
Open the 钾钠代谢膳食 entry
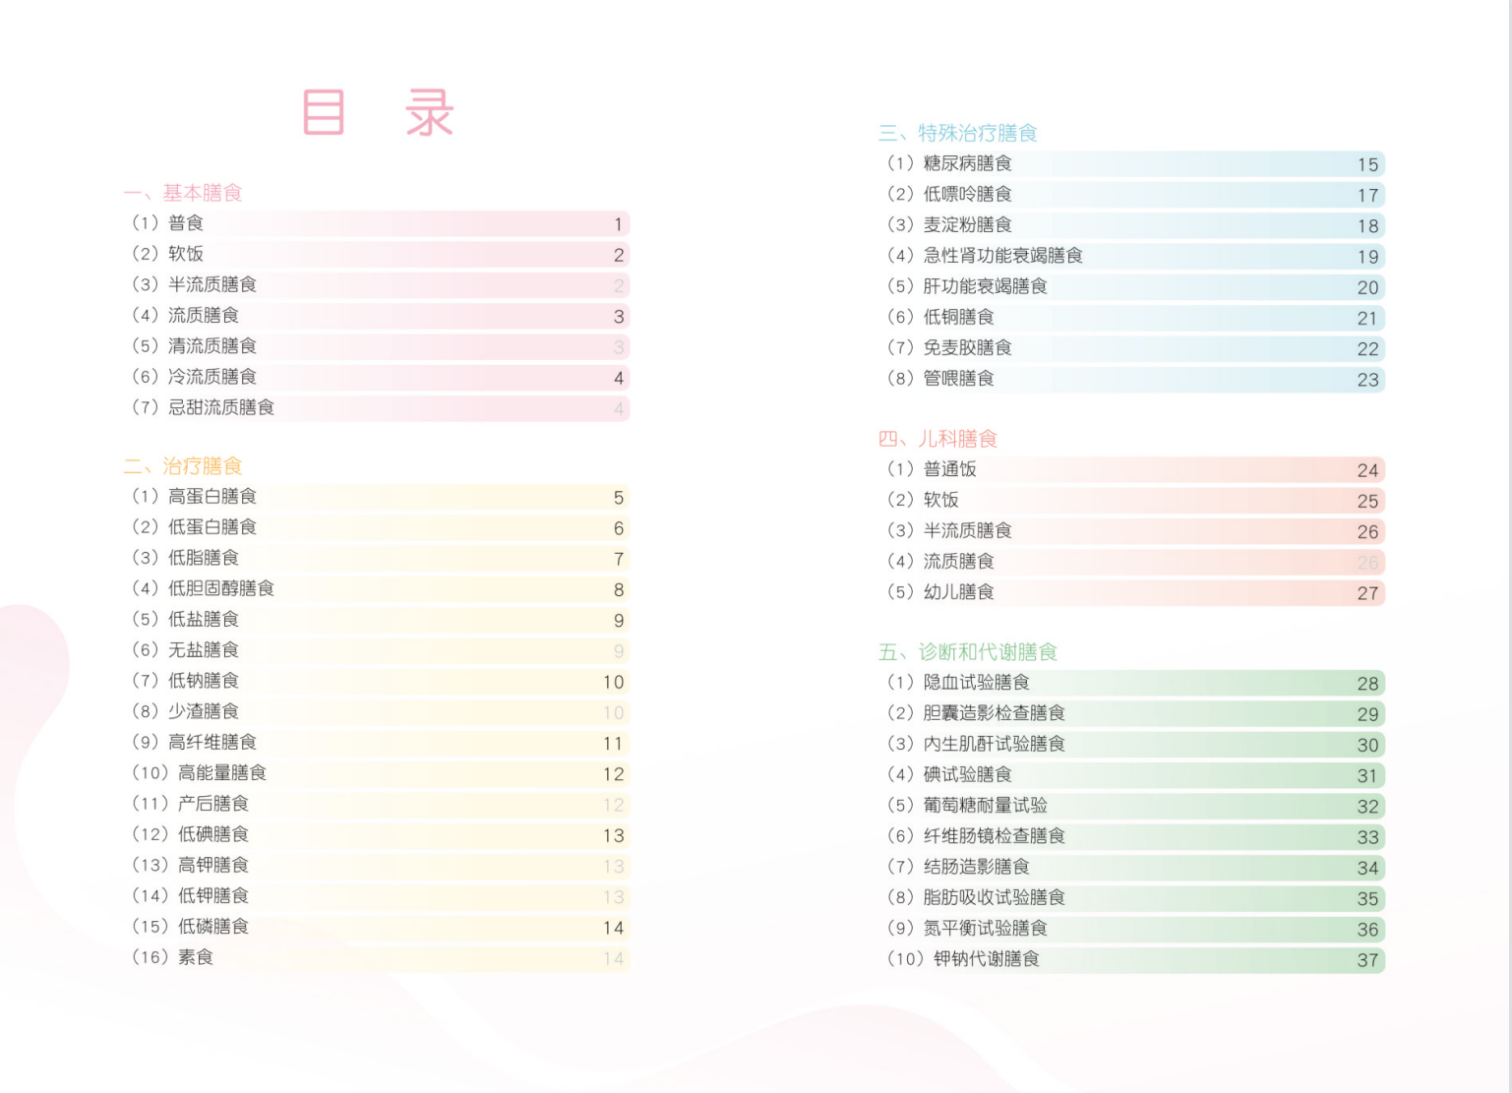[986, 959]
